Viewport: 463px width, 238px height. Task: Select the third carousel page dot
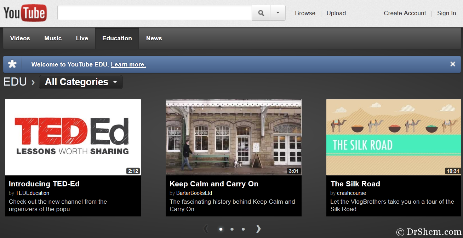coord(243,229)
